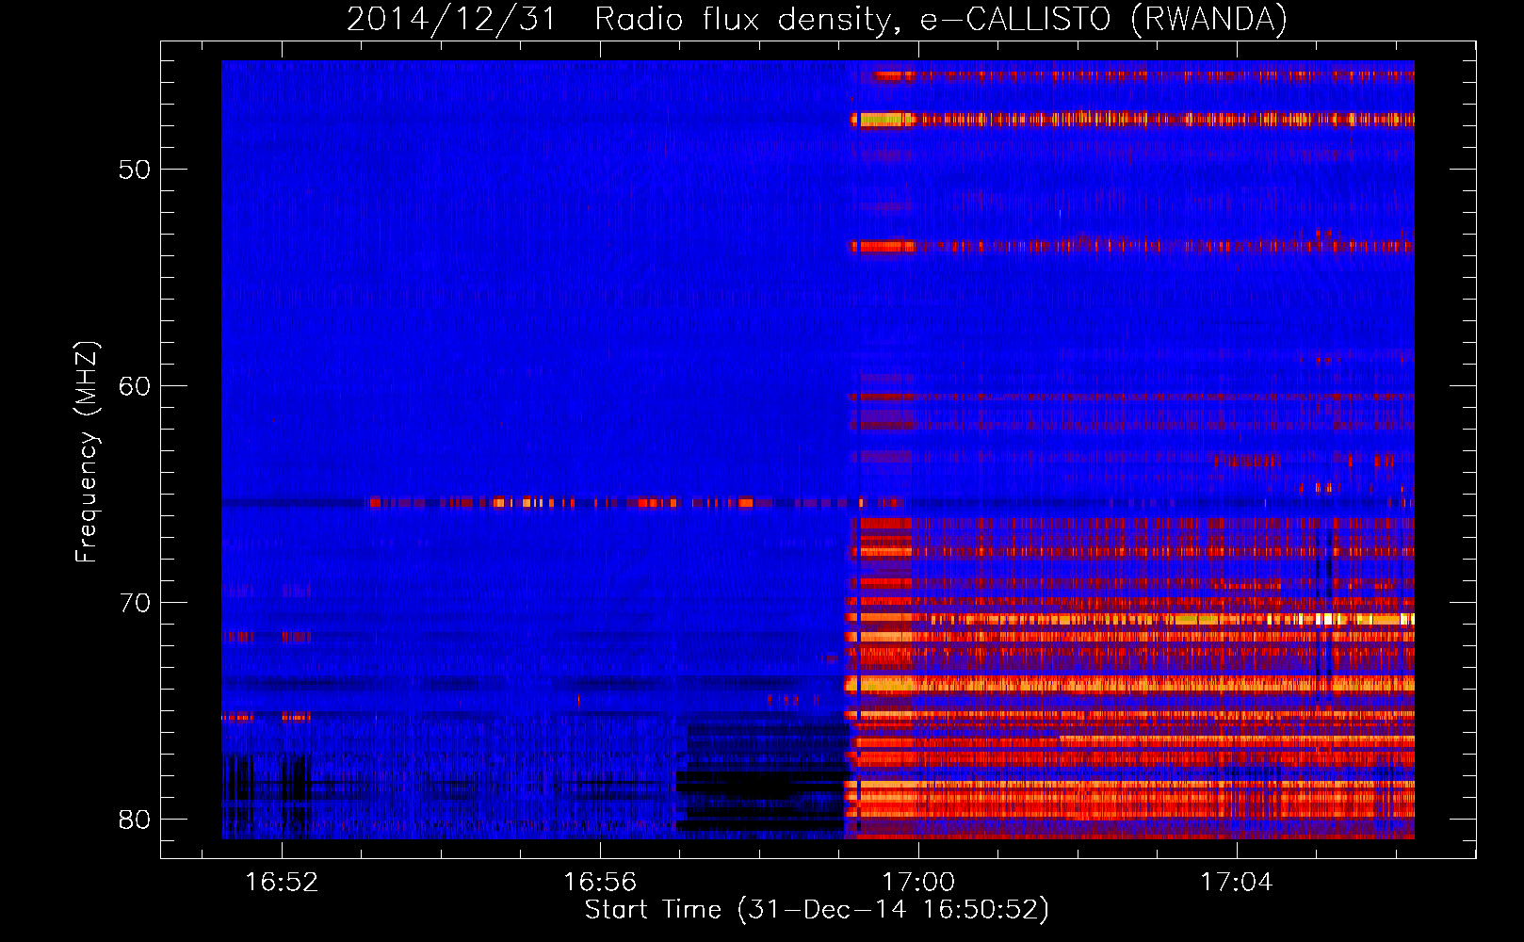Image resolution: width=1524 pixels, height=942 pixels.
Task: Click the time tick label '16:56'
Action: click(600, 882)
